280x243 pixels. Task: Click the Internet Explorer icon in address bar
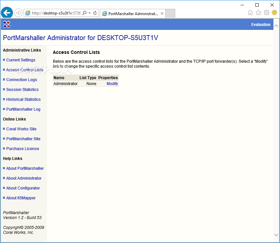coord(28,13)
